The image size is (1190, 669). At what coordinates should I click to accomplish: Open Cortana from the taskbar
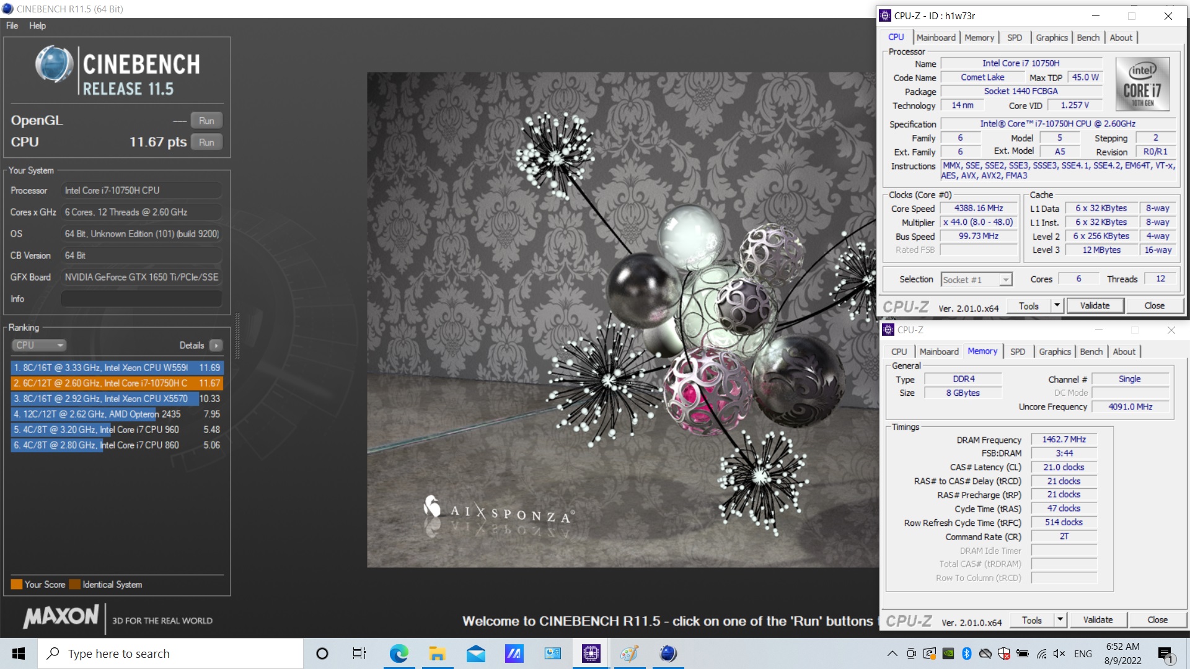point(322,654)
